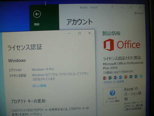The width and height of the screenshot is (154, 116).
Task: Click the 製品情報 heading in Excel
Action: 111,34
